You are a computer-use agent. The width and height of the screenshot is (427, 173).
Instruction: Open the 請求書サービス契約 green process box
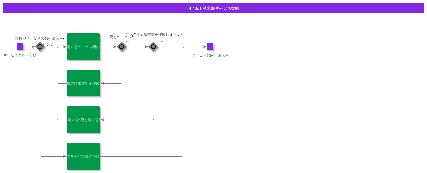tap(83, 47)
